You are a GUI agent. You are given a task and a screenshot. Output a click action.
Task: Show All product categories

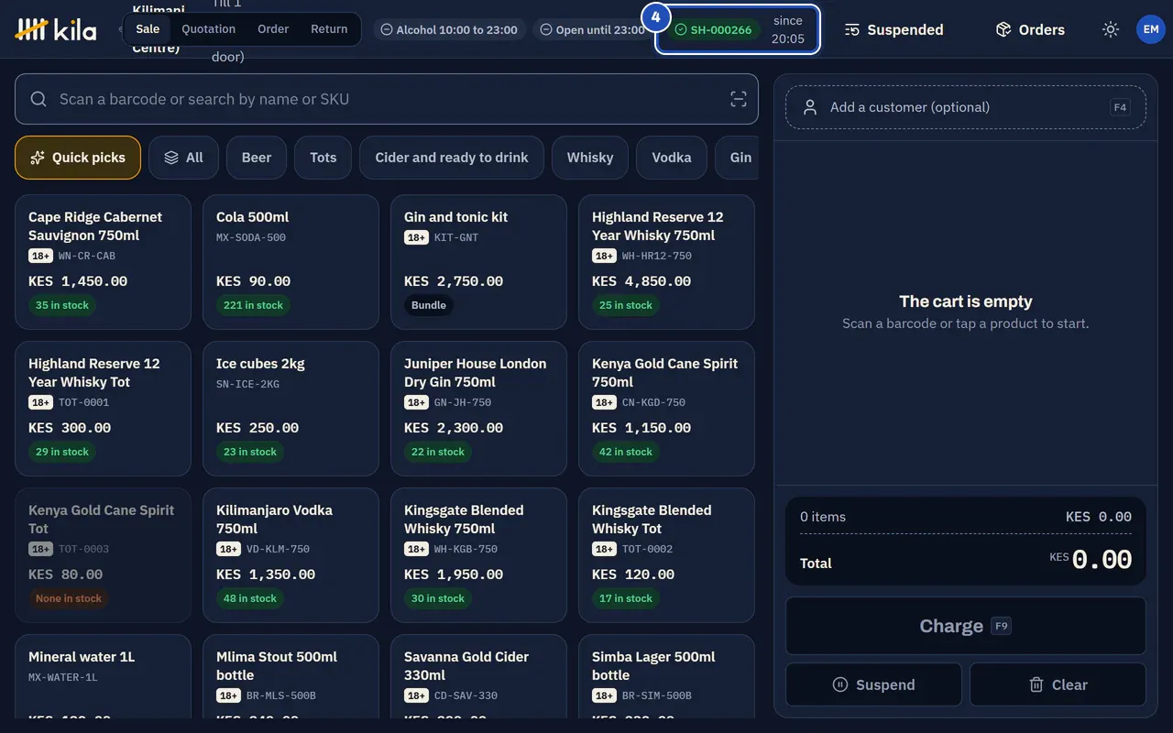coord(183,158)
